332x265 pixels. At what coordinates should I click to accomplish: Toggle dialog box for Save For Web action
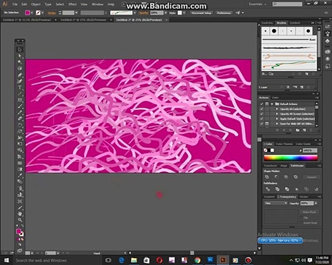tap(267, 124)
